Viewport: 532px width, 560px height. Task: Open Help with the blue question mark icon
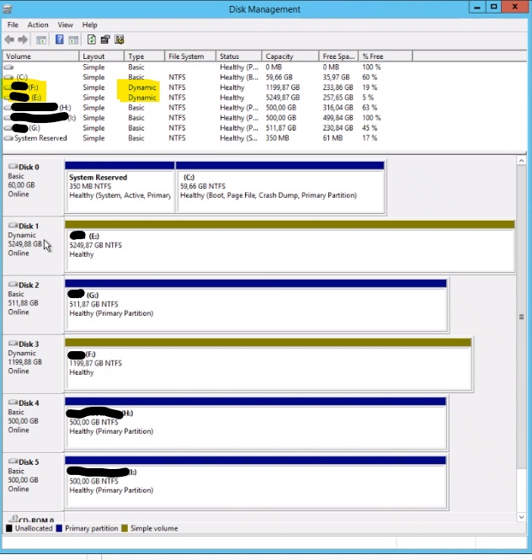tap(60, 40)
